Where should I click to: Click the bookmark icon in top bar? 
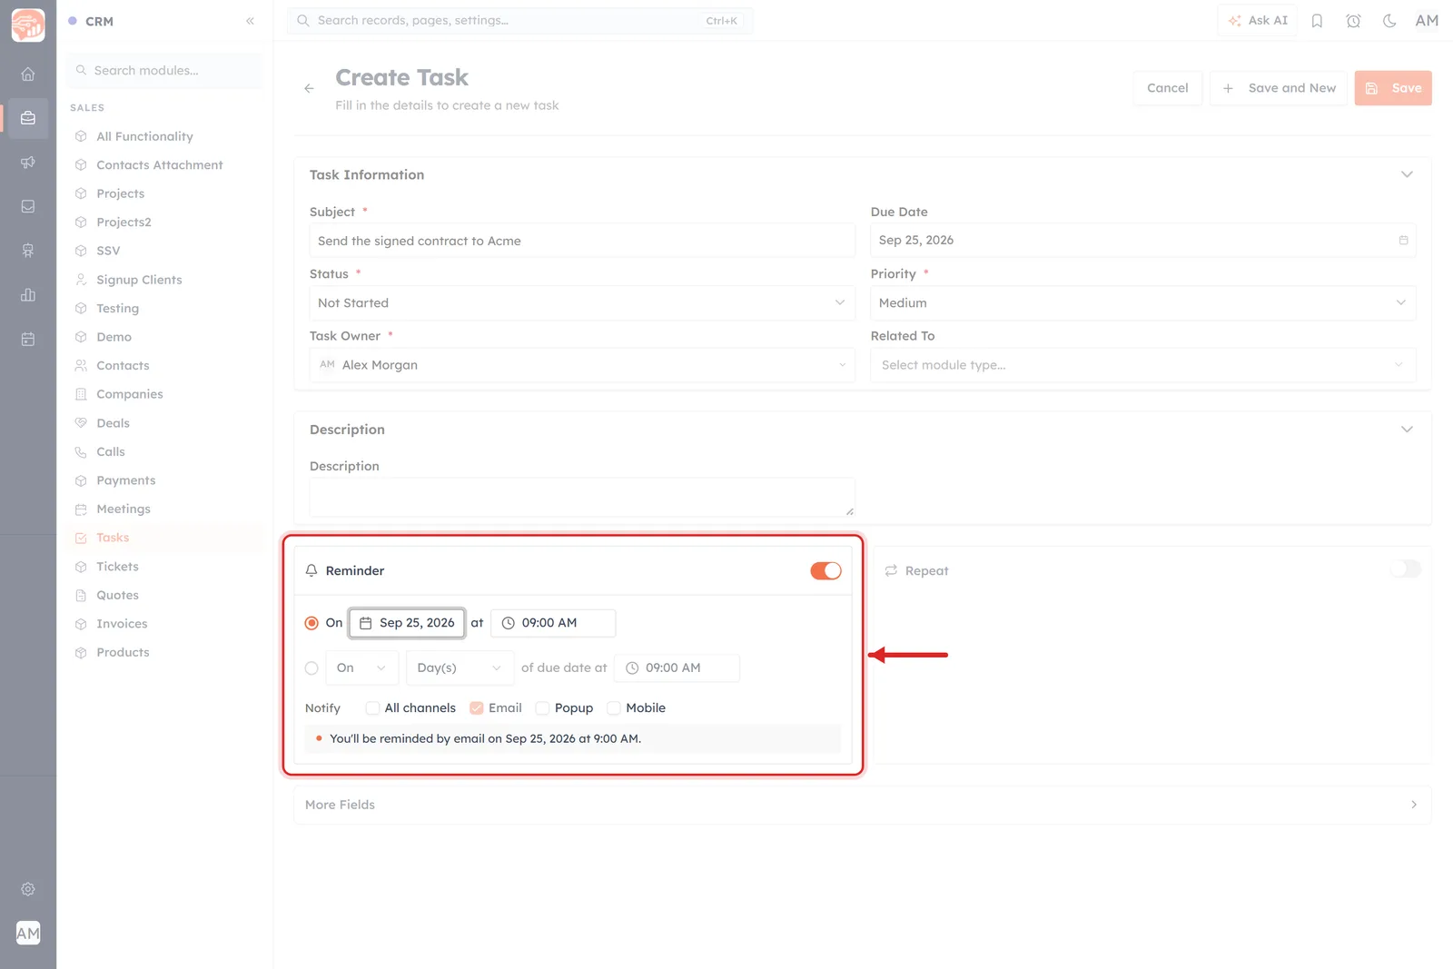click(x=1317, y=21)
